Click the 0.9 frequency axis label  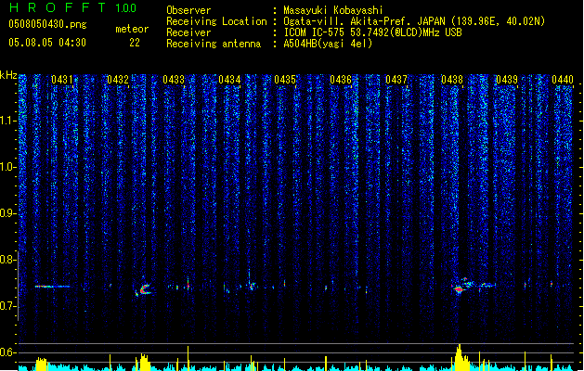(7, 213)
